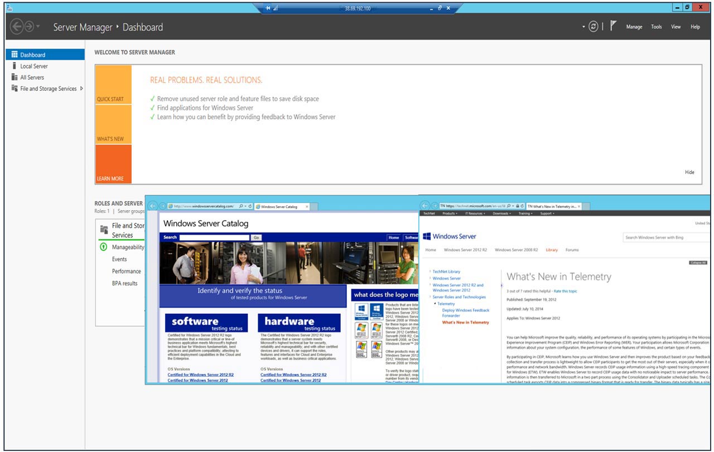Screen dimensions: 714x452
Task: Click windowsservercatalog.com address bar
Action: pos(203,206)
